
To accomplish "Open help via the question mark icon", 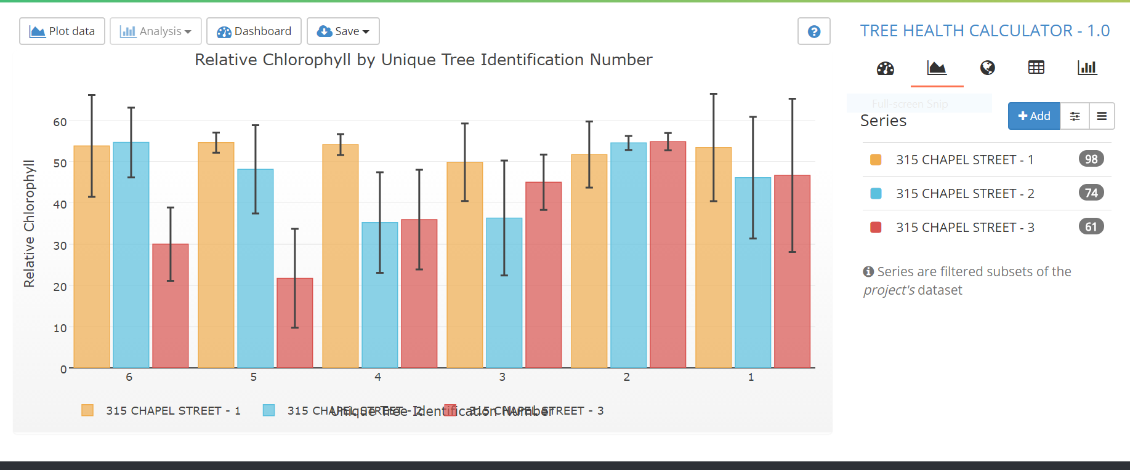I will [x=814, y=31].
